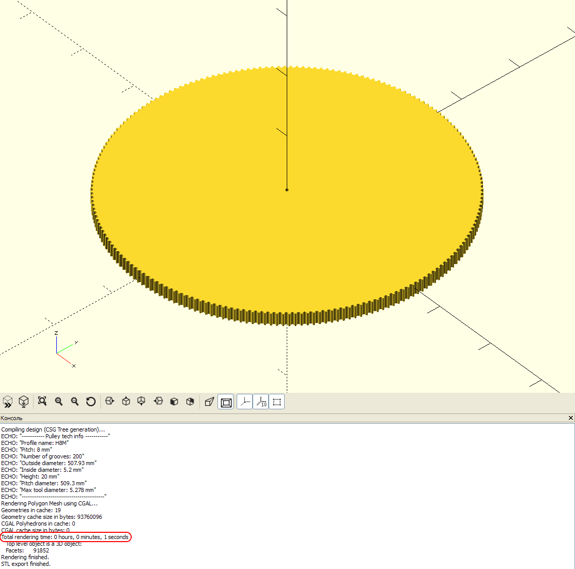Image resolution: width=575 pixels, height=569 pixels.
Task: Click the 'Outside diameter: 507.93 mm' line
Action: [x=49, y=464]
